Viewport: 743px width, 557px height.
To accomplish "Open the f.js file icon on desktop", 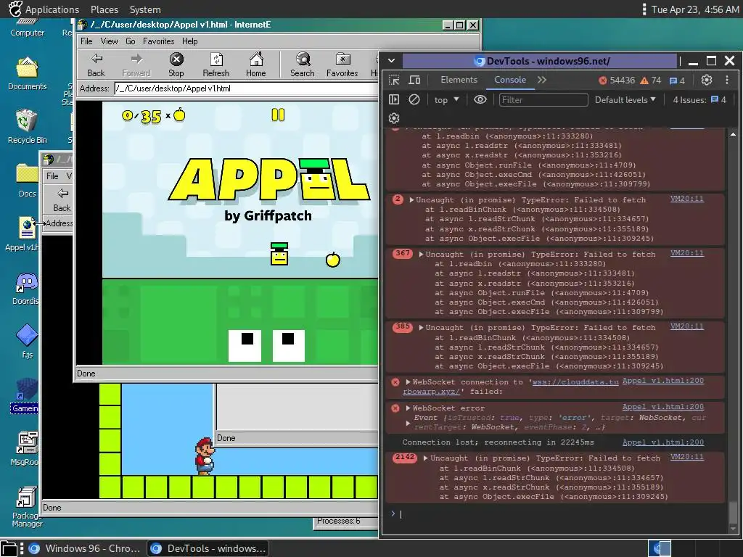I will click(x=27, y=342).
